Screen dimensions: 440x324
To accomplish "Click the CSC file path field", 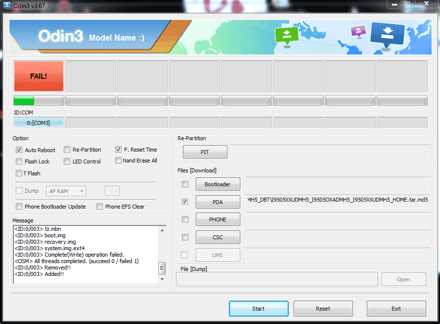I will pyautogui.click(x=338, y=237).
